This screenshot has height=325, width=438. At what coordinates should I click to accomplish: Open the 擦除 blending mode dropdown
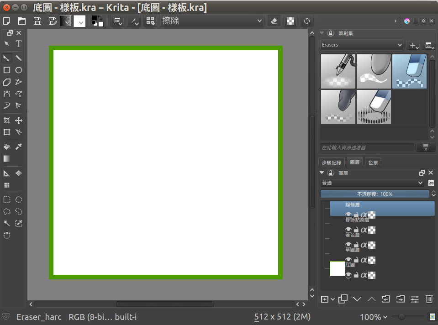pyautogui.click(x=212, y=21)
